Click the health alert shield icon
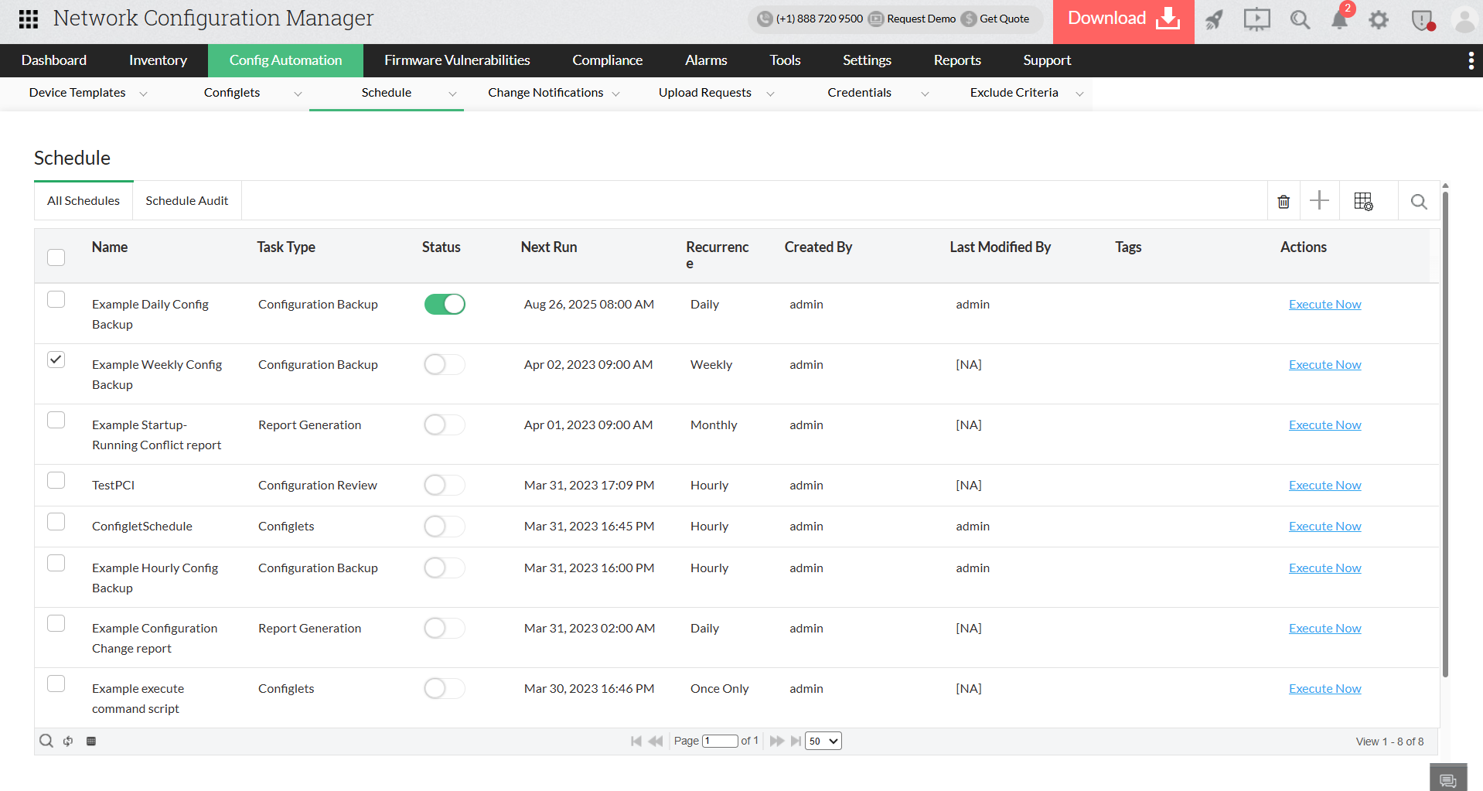Image resolution: width=1483 pixels, height=791 pixels. [x=1422, y=20]
